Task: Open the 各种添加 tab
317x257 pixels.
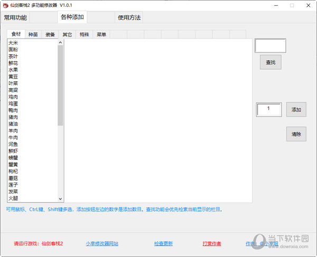Action: [x=72, y=17]
